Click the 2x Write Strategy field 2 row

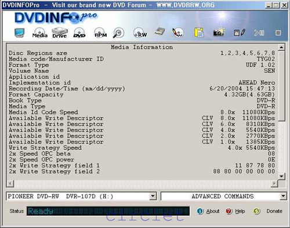[142, 171]
